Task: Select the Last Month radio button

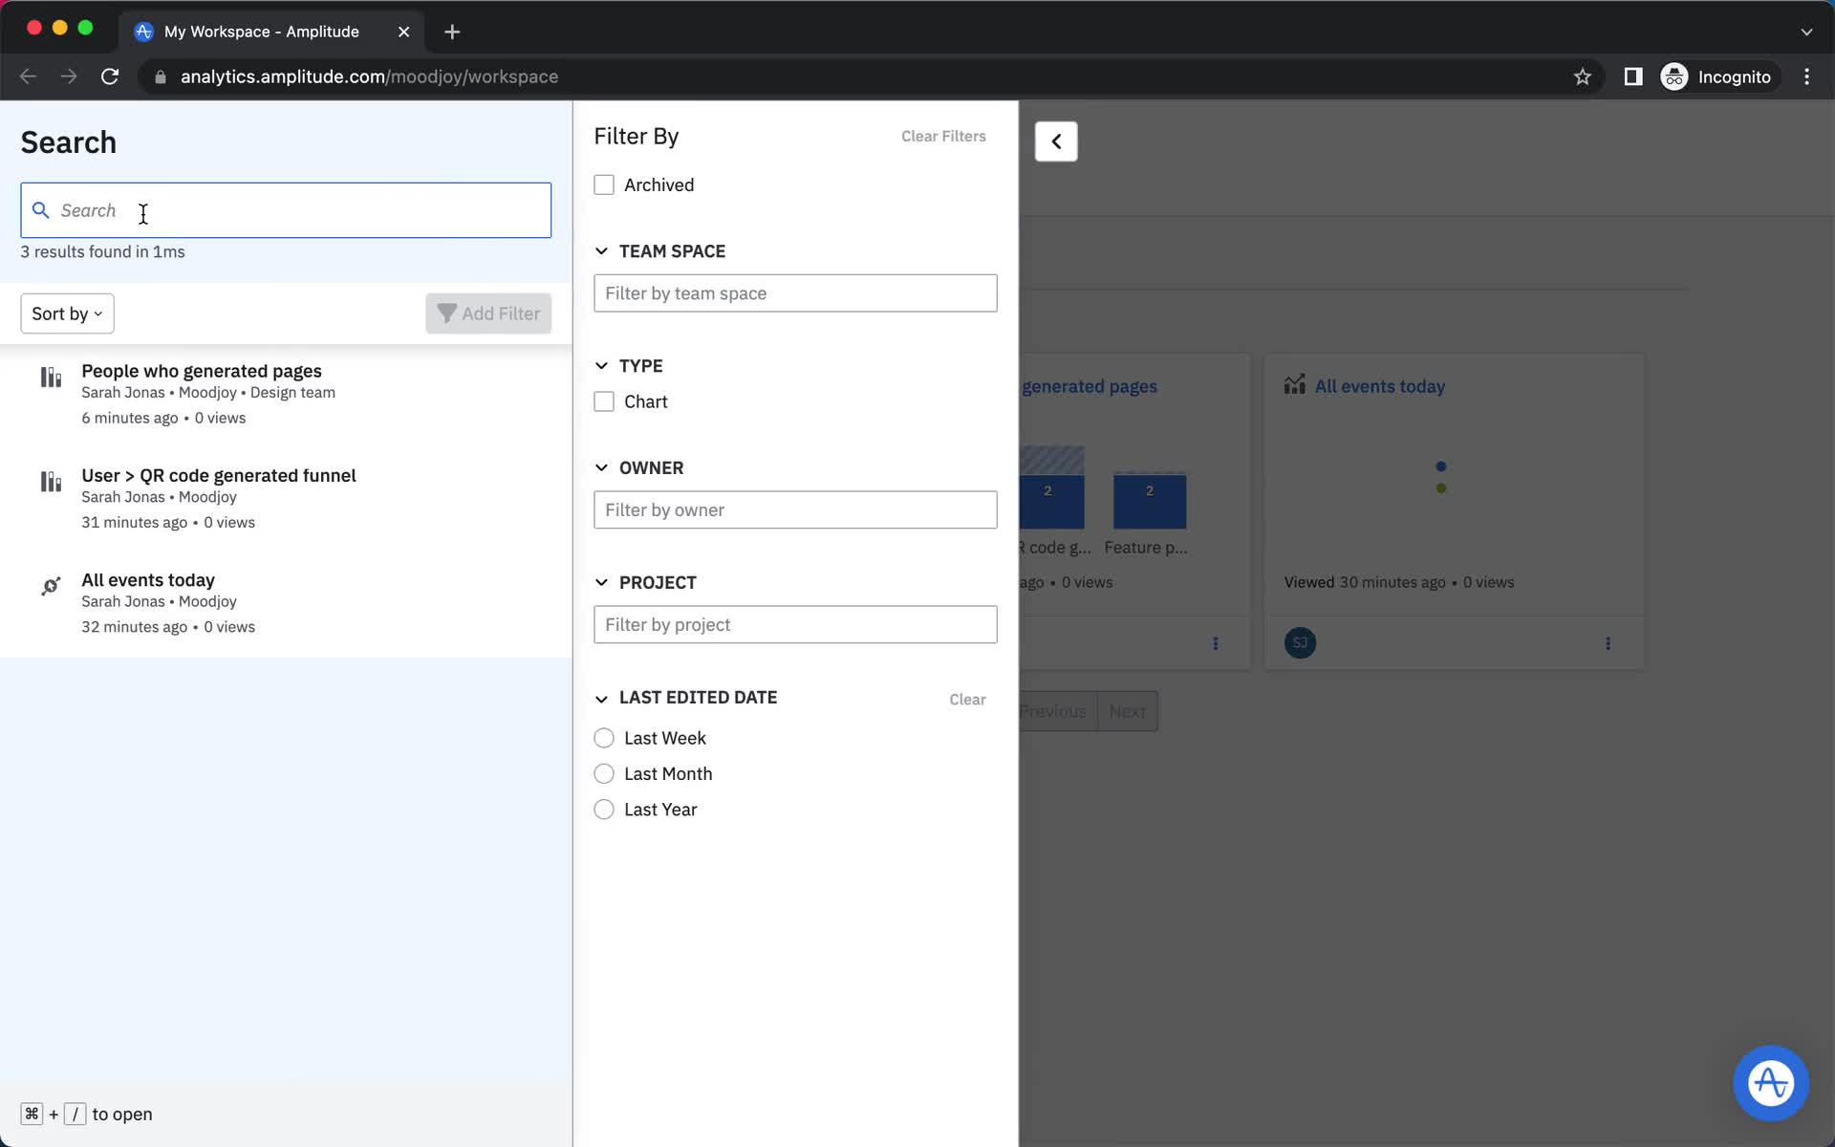Action: (604, 773)
